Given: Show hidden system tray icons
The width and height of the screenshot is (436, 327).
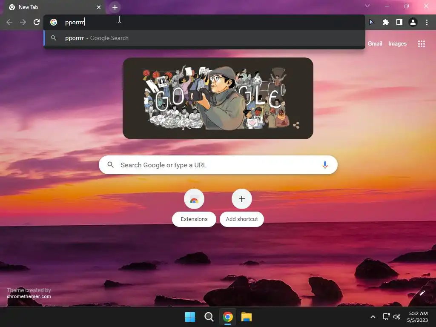Looking at the screenshot, I should click(x=373, y=317).
